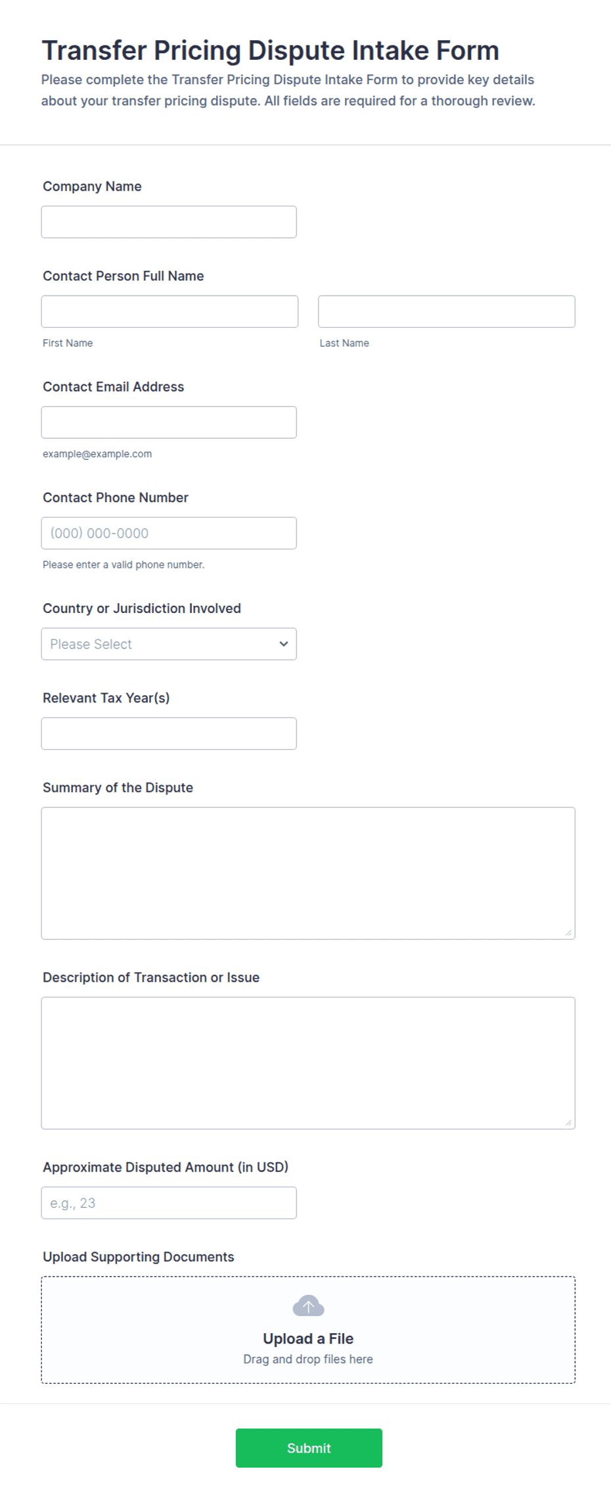Click the Drag and drop files area

click(x=308, y=1330)
